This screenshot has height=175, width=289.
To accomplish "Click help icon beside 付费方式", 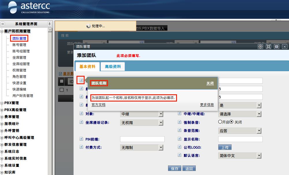I will [81, 147].
